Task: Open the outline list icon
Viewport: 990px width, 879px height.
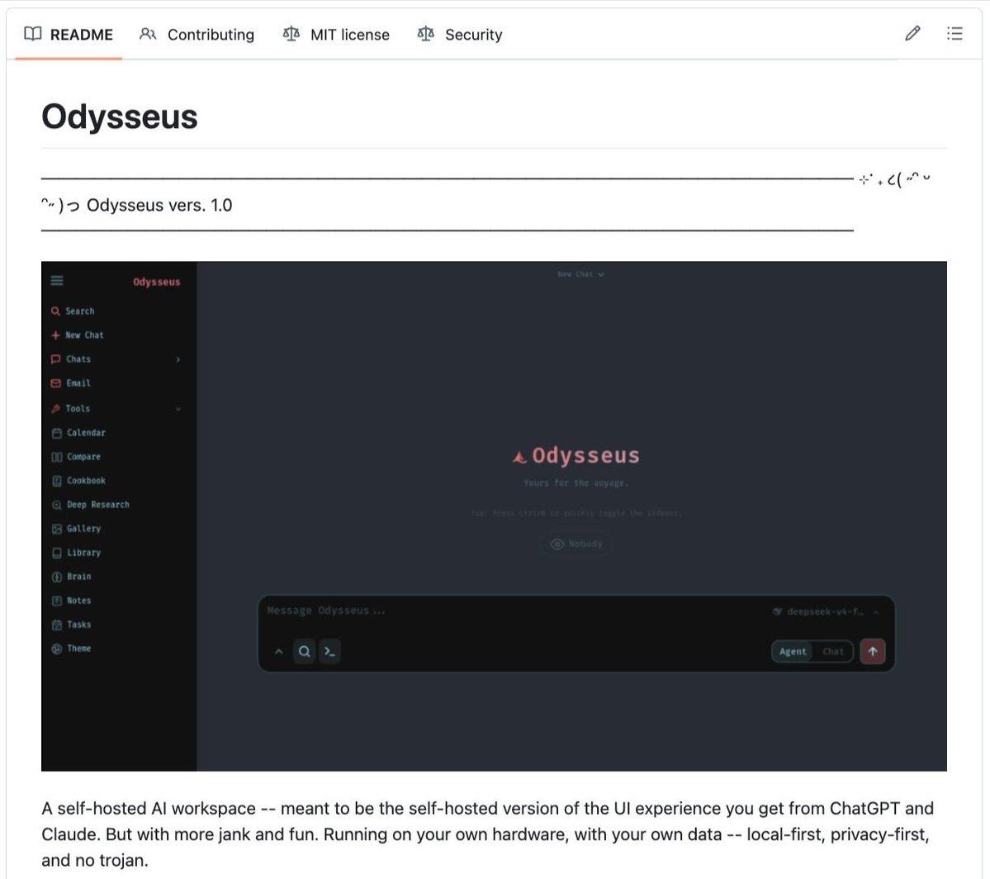Action: click(x=954, y=34)
